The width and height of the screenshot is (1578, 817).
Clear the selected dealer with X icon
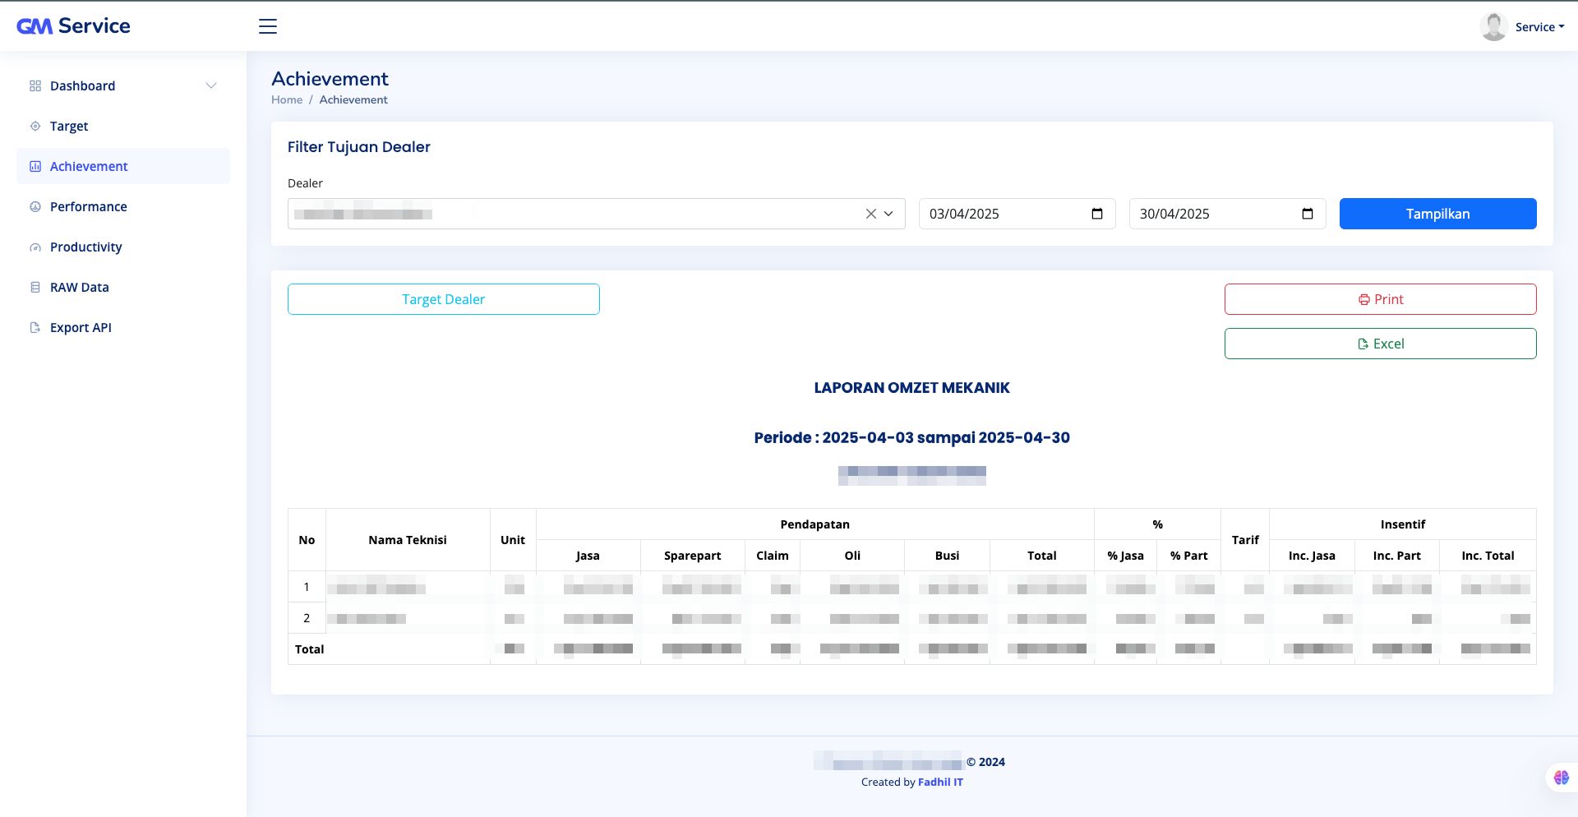[871, 214]
